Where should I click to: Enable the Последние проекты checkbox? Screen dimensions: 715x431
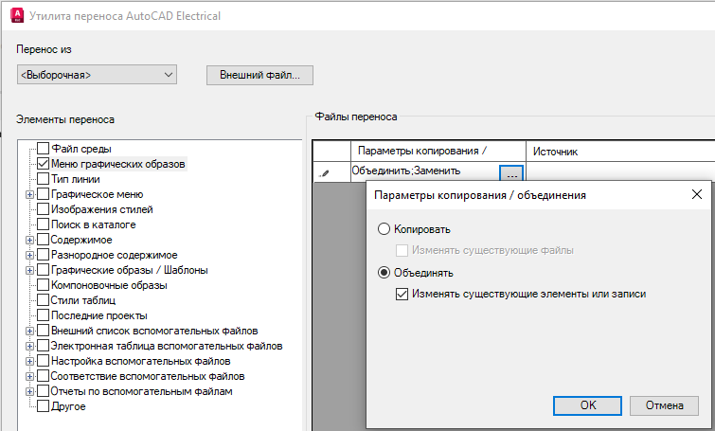43,315
